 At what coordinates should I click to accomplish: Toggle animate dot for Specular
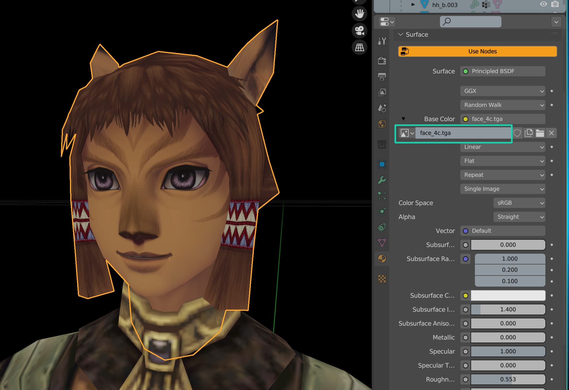552,352
